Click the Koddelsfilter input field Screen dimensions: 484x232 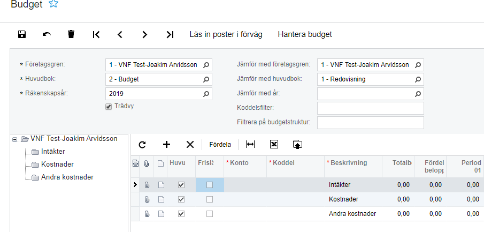coord(370,108)
